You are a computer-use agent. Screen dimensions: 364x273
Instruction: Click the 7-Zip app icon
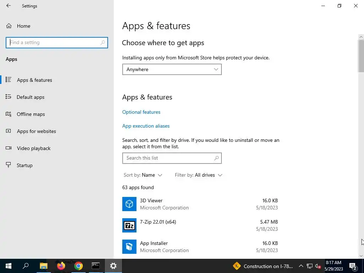tap(129, 225)
